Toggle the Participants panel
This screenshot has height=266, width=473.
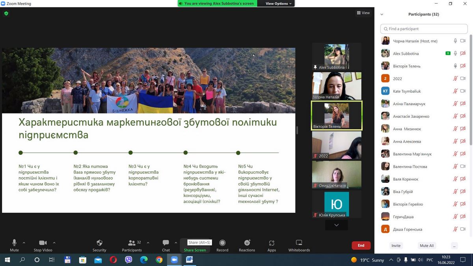[x=131, y=243]
